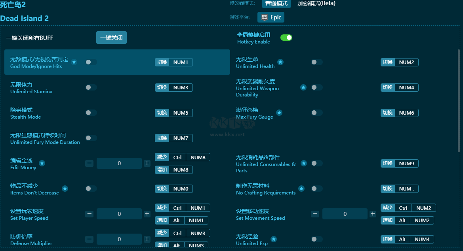463x251 pixels.
Task: Click the Edit Money value field
Action: click(x=119, y=163)
